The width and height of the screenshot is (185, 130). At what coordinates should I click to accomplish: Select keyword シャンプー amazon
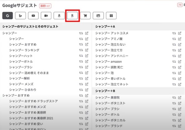(109, 62)
